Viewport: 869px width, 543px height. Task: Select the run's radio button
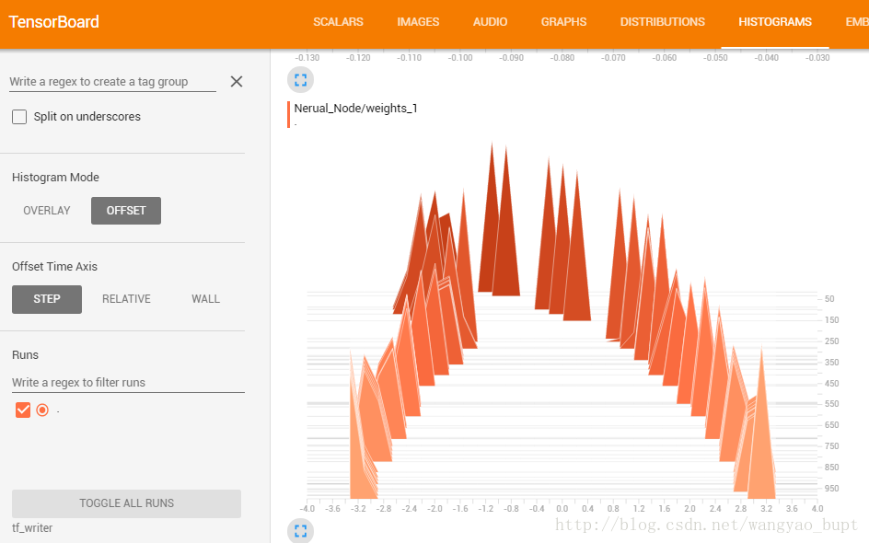point(42,410)
